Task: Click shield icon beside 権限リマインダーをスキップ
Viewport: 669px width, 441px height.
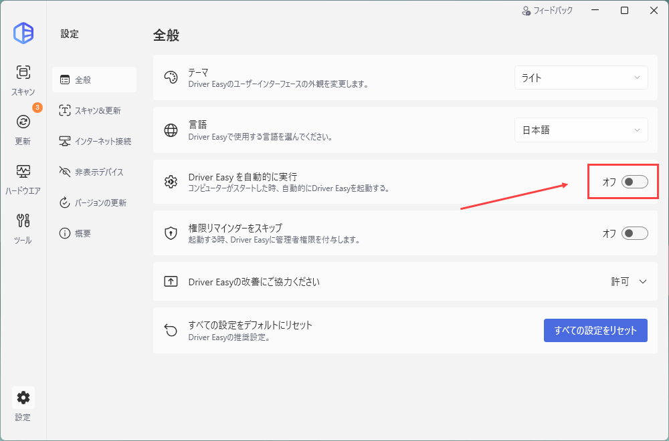Action: pyautogui.click(x=171, y=233)
